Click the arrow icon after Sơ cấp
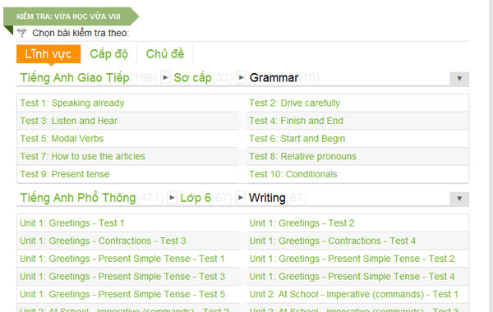Viewport: 493px width, 312px height. pyautogui.click(x=241, y=77)
